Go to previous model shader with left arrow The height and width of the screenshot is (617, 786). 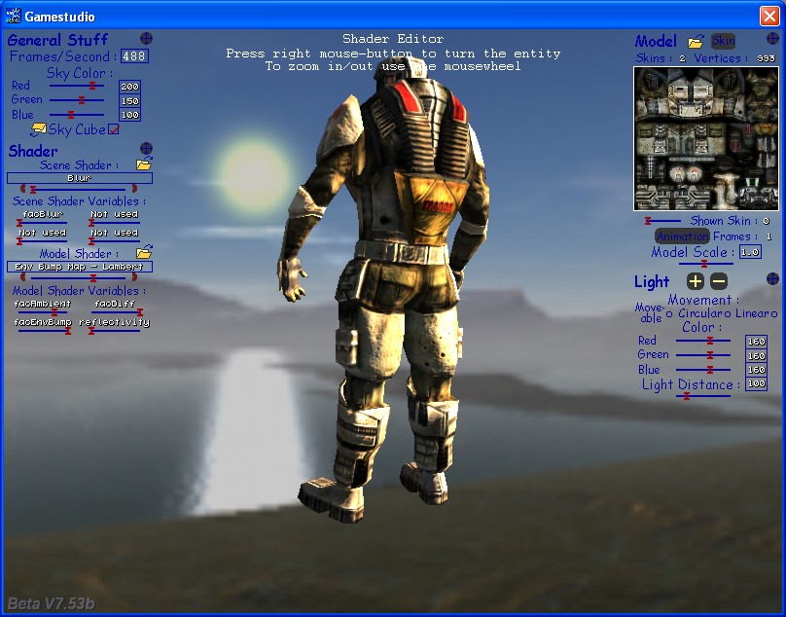click(22, 277)
